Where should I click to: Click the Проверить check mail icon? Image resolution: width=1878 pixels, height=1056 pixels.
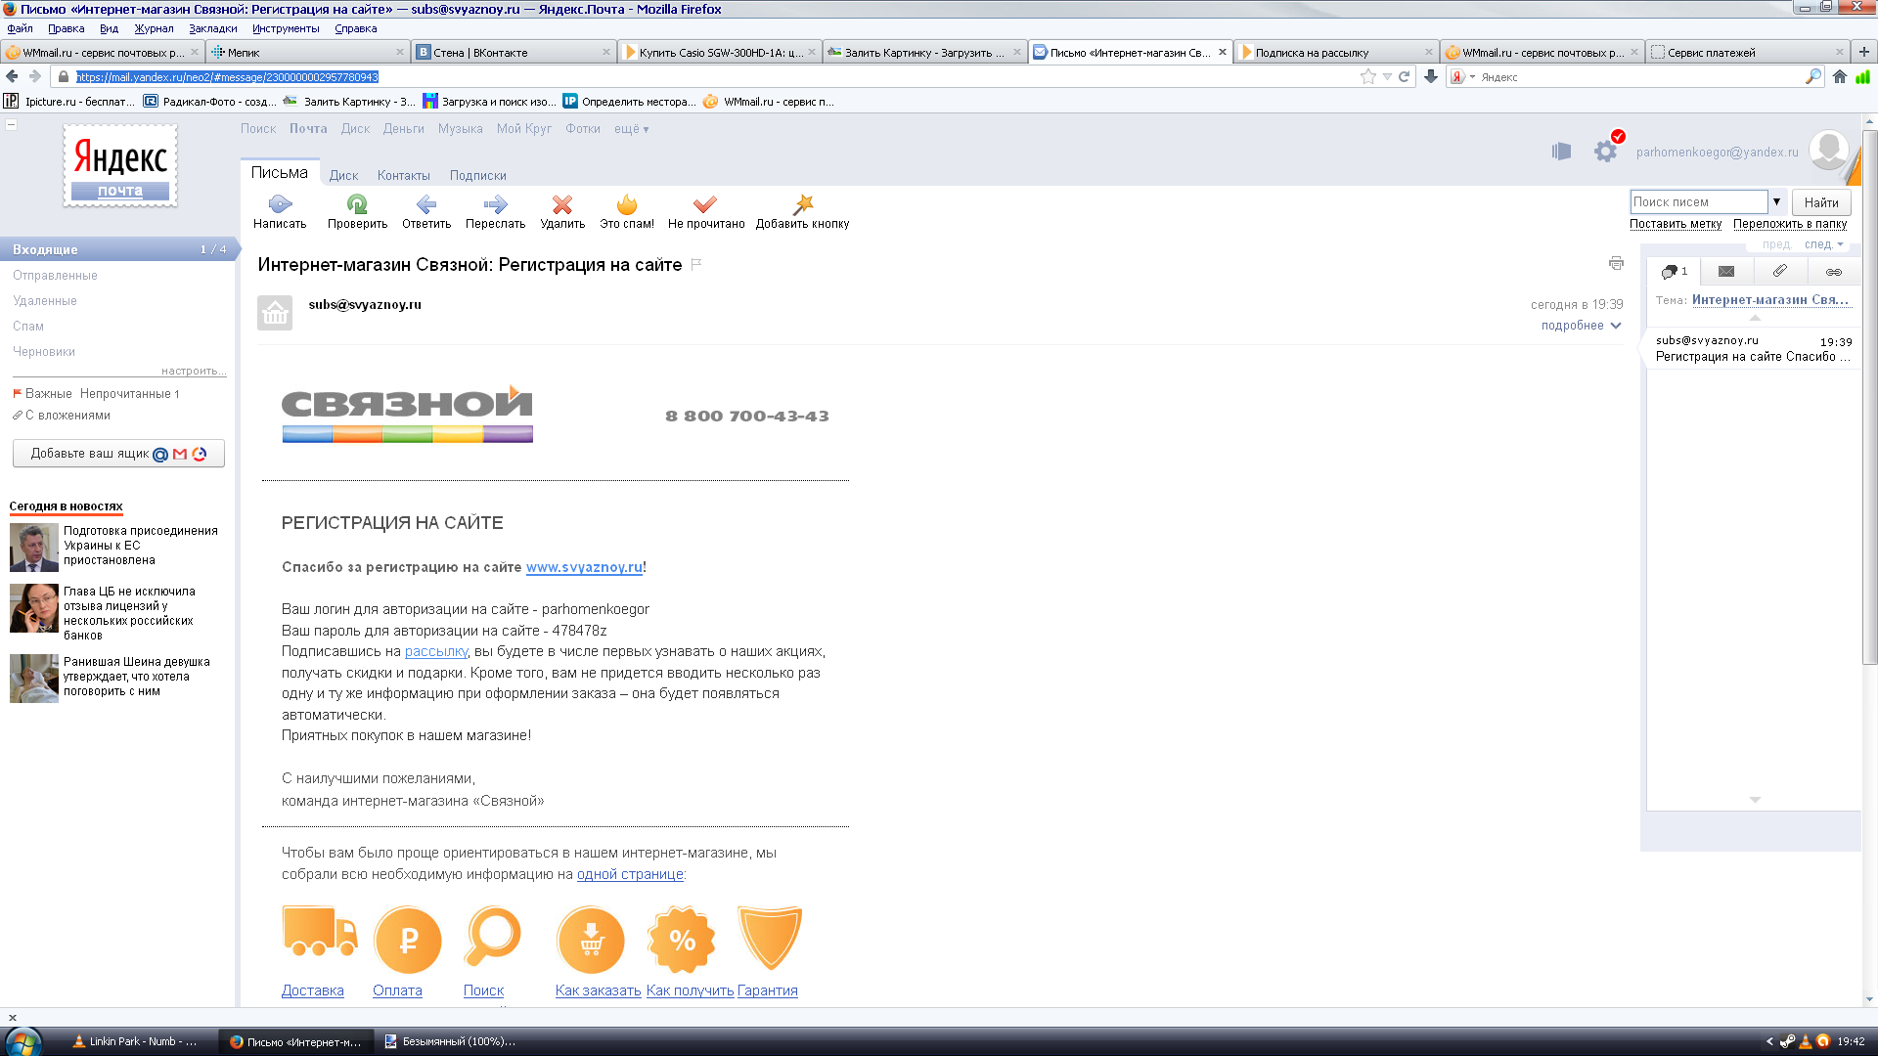pos(357,204)
